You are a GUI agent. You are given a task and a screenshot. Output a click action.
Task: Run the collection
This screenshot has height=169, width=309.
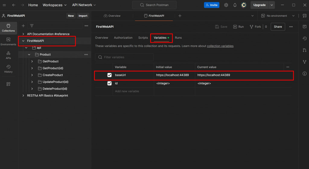coord(238,27)
